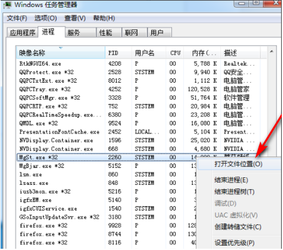Sort by 用户名 column header
The image size is (283, 250).
[x=149, y=53]
